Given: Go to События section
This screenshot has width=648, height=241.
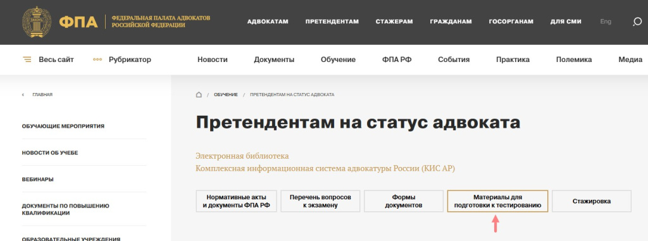Looking at the screenshot, I should tap(454, 59).
